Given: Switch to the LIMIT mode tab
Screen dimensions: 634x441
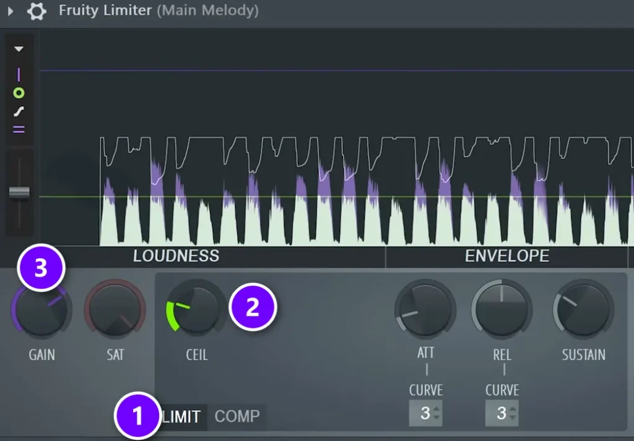Looking at the screenshot, I should click(181, 416).
